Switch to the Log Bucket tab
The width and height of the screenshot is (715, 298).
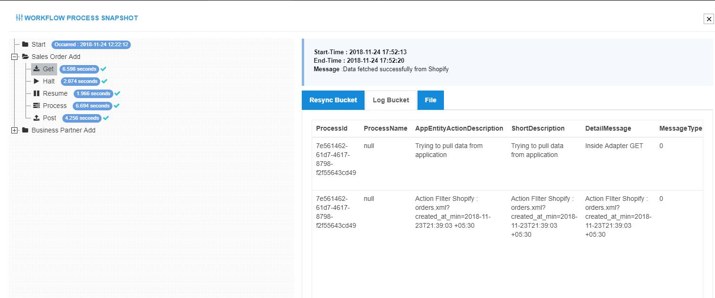[391, 100]
